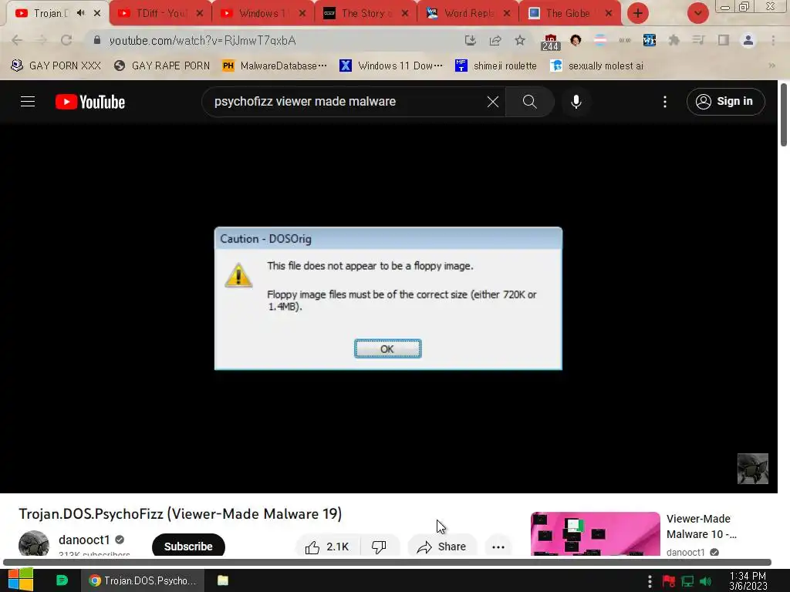Open the Windows 11 Dow… bookmark
The width and height of the screenshot is (790, 592).
coord(391,66)
